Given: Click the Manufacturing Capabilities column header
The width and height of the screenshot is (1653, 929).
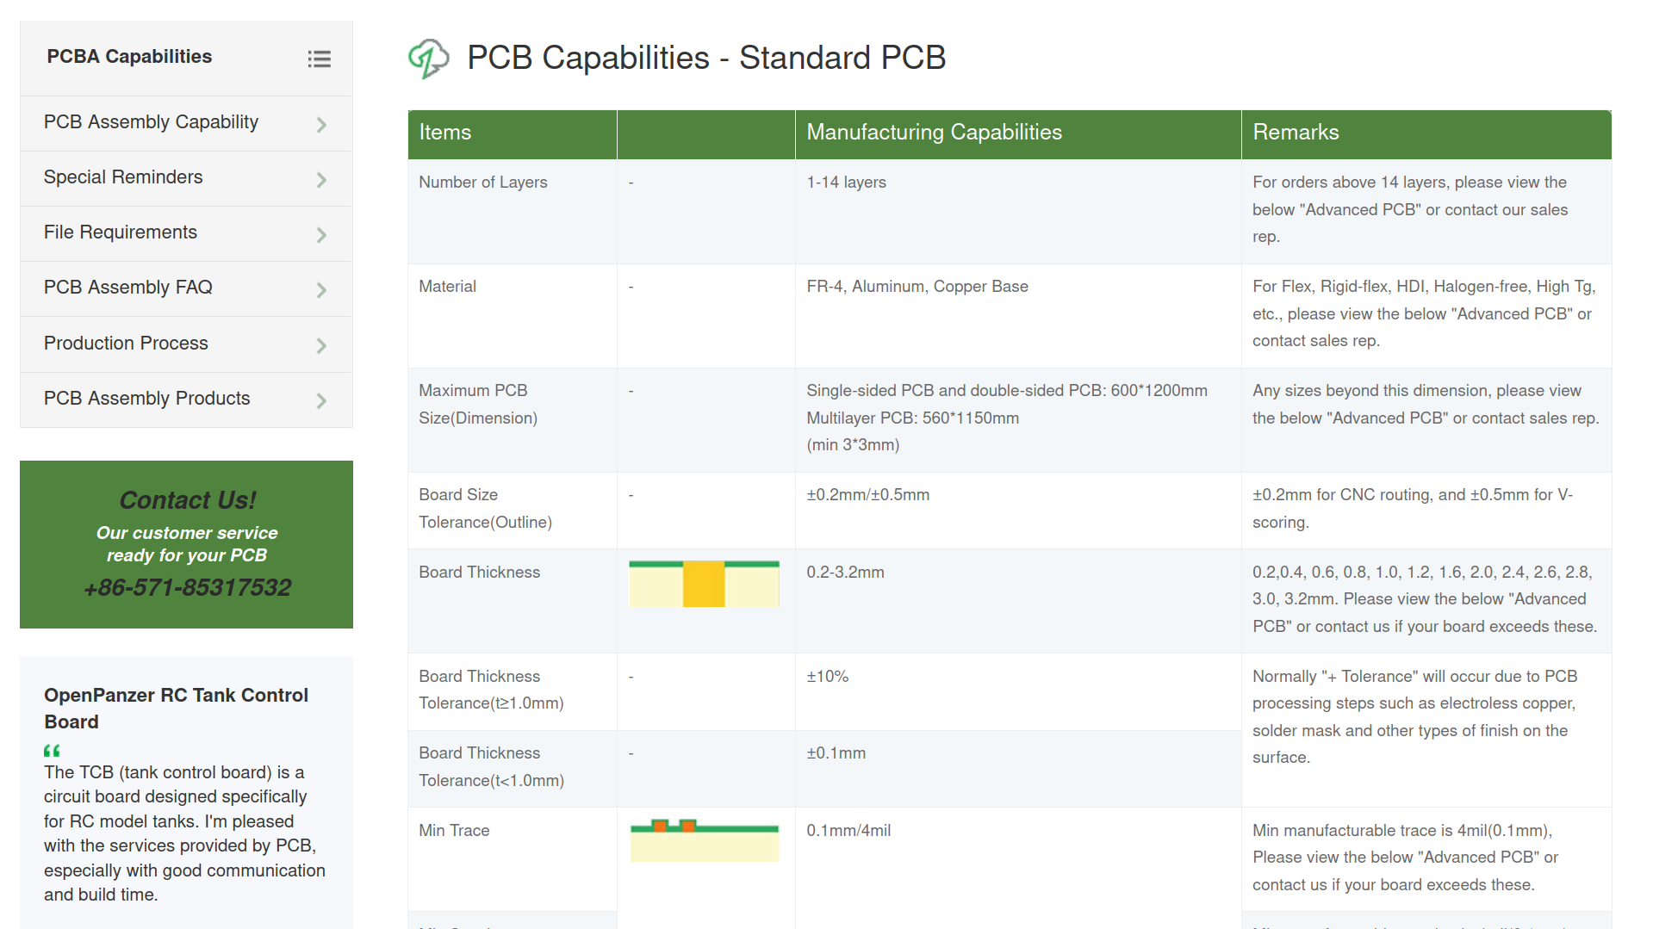Looking at the screenshot, I should pyautogui.click(x=934, y=133).
